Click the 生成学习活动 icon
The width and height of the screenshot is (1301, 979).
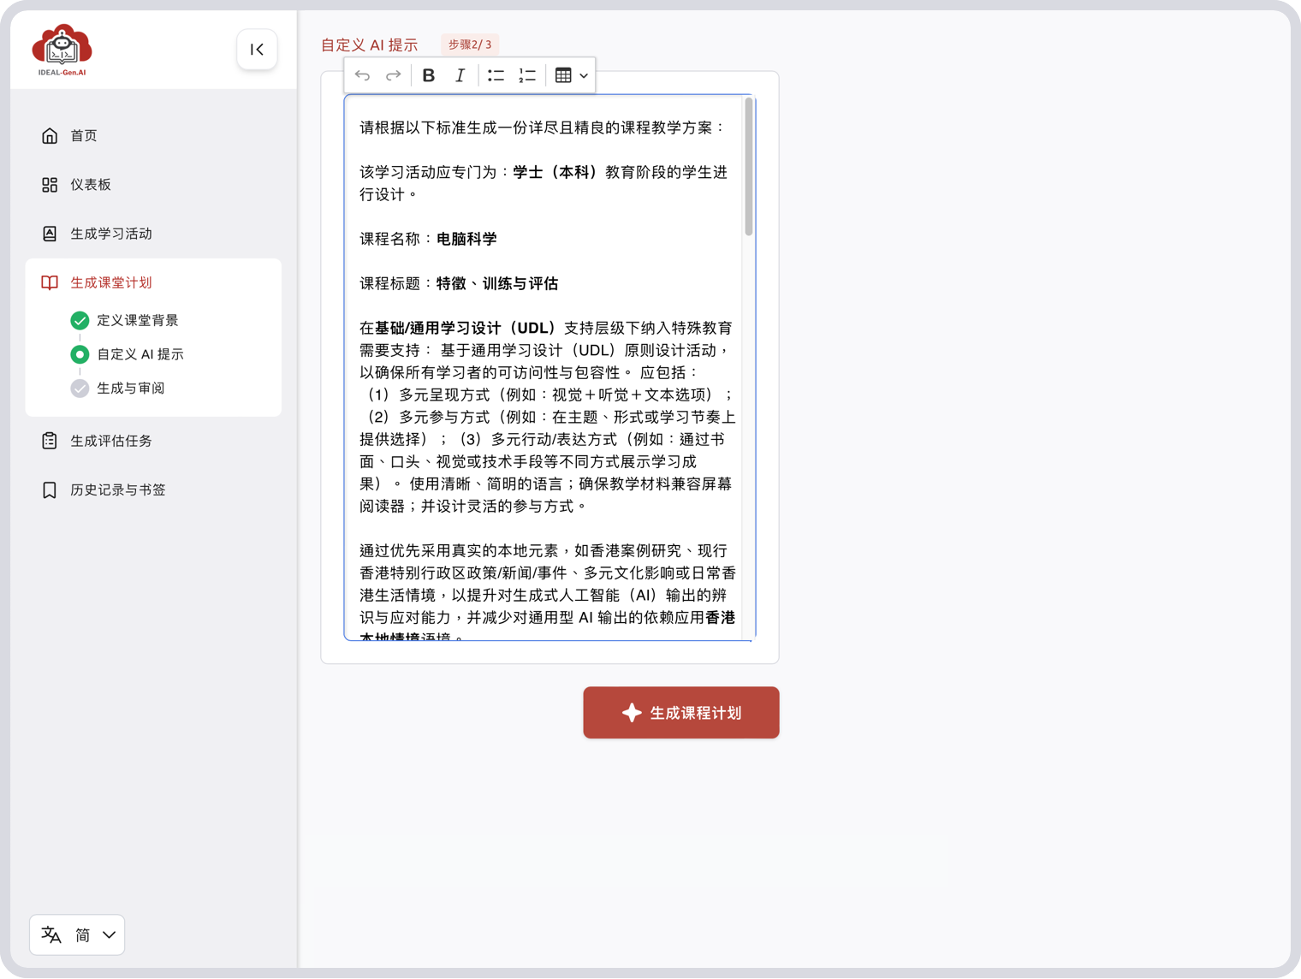click(50, 234)
